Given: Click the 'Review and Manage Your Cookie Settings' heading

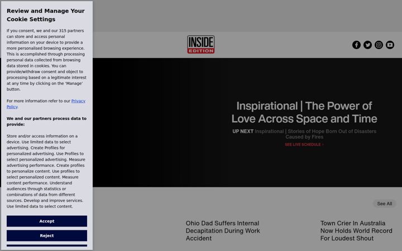Looking at the screenshot, I should [46, 15].
